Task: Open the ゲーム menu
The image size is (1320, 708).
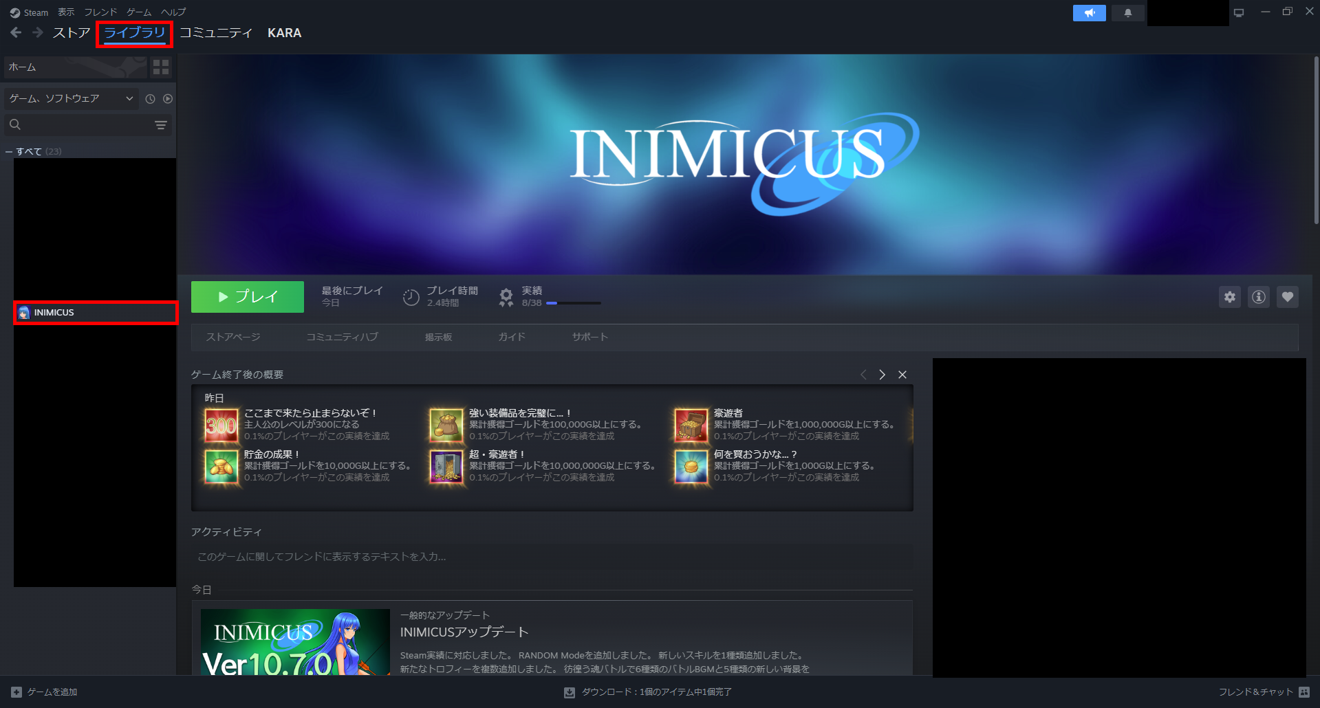Action: coord(139,12)
